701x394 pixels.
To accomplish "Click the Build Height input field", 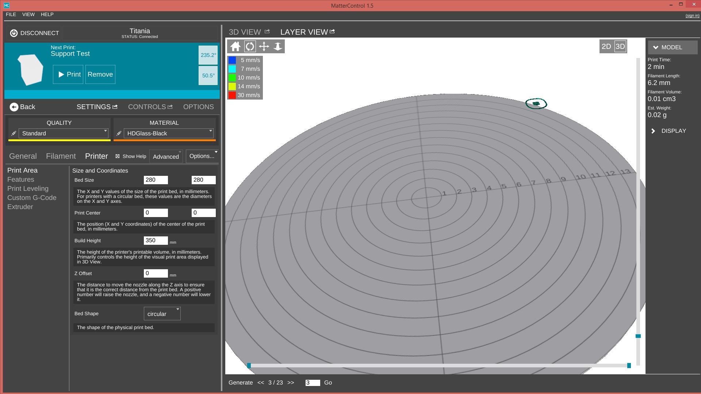I will click(x=156, y=240).
